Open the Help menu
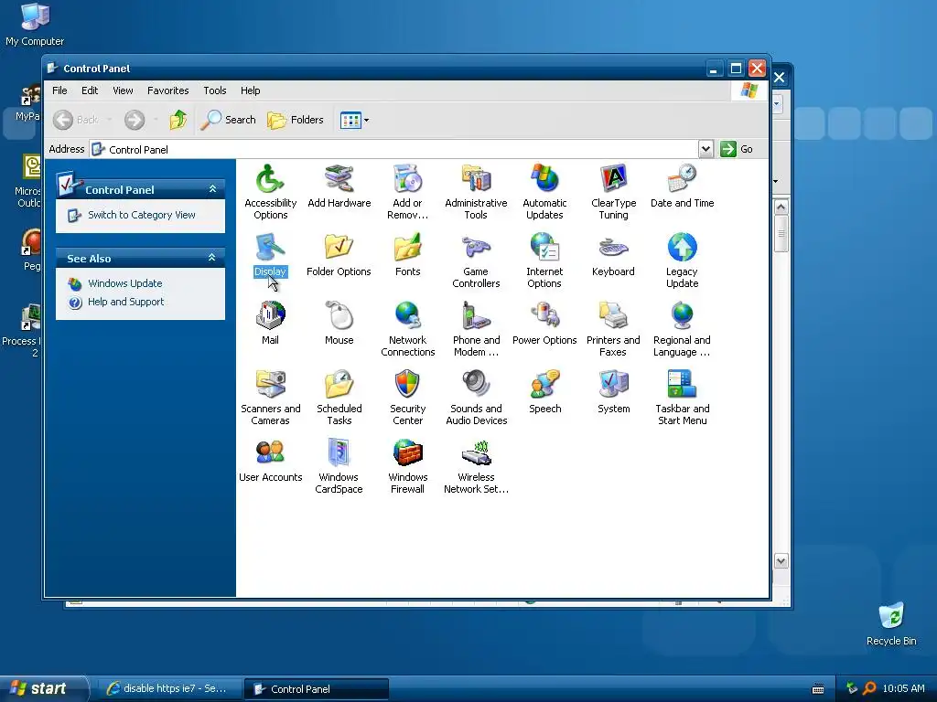The width and height of the screenshot is (937, 702). [251, 90]
